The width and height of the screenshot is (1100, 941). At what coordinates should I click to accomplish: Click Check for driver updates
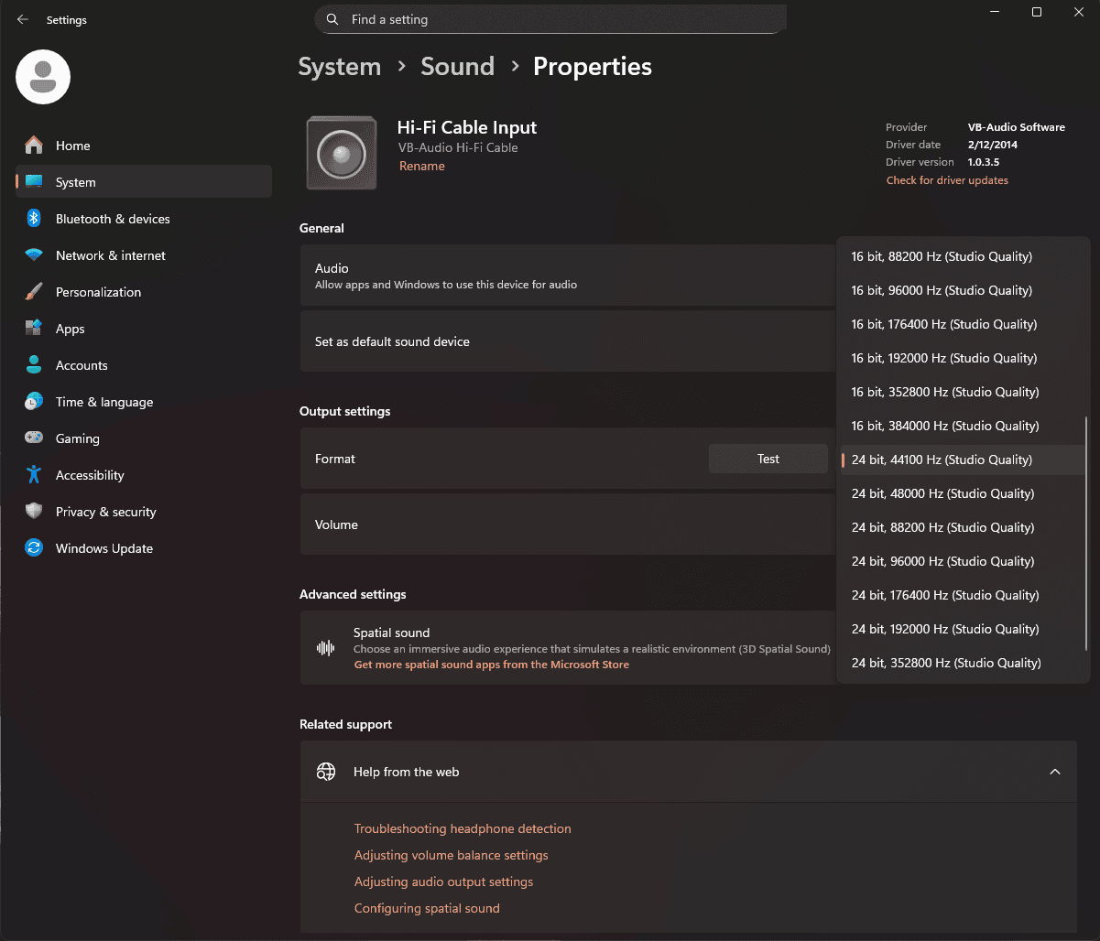coord(947,180)
